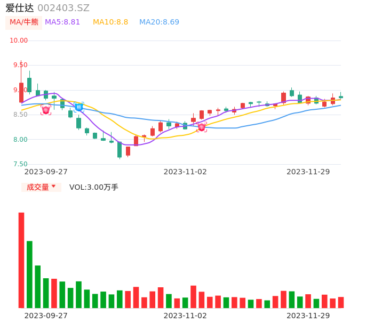This screenshot has width=366, height=323.
Task: Click the red bull marker near 2023-11-02
Action: click(201, 127)
